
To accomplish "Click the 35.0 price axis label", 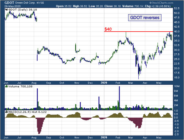I will pos(177,41).
